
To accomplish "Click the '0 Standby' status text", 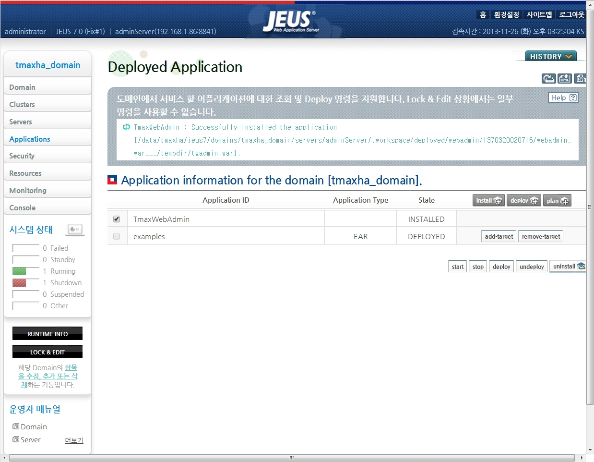I will coord(59,259).
